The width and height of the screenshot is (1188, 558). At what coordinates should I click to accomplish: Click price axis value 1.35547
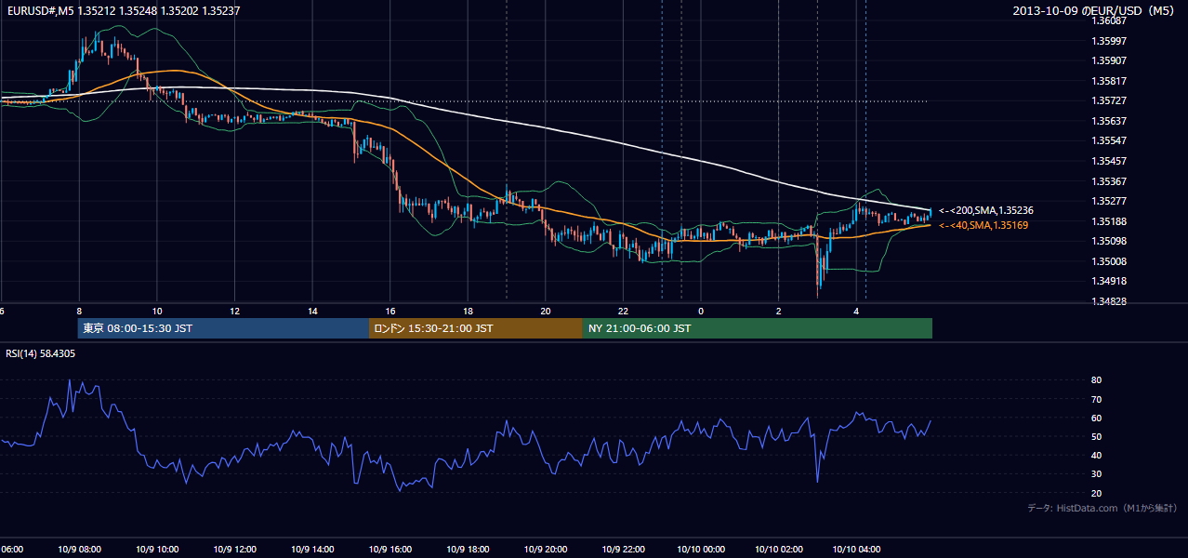1110,140
